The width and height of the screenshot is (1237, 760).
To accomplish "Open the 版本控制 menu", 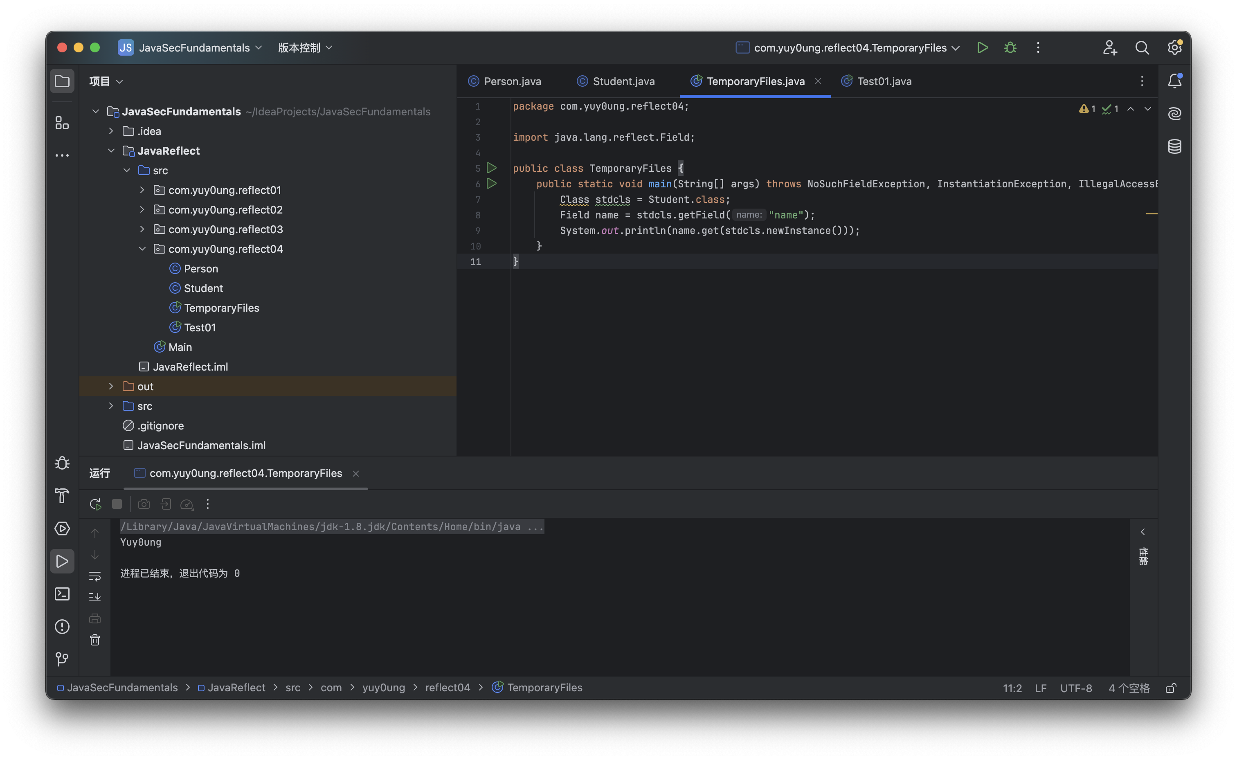I will pos(305,48).
